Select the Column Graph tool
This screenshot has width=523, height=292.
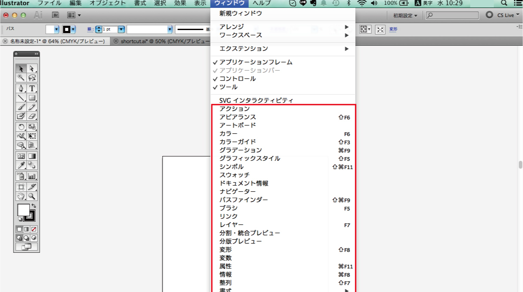click(32, 176)
